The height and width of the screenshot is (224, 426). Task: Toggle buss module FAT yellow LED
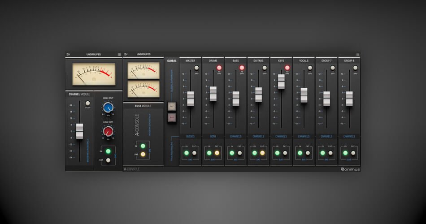[143, 154]
